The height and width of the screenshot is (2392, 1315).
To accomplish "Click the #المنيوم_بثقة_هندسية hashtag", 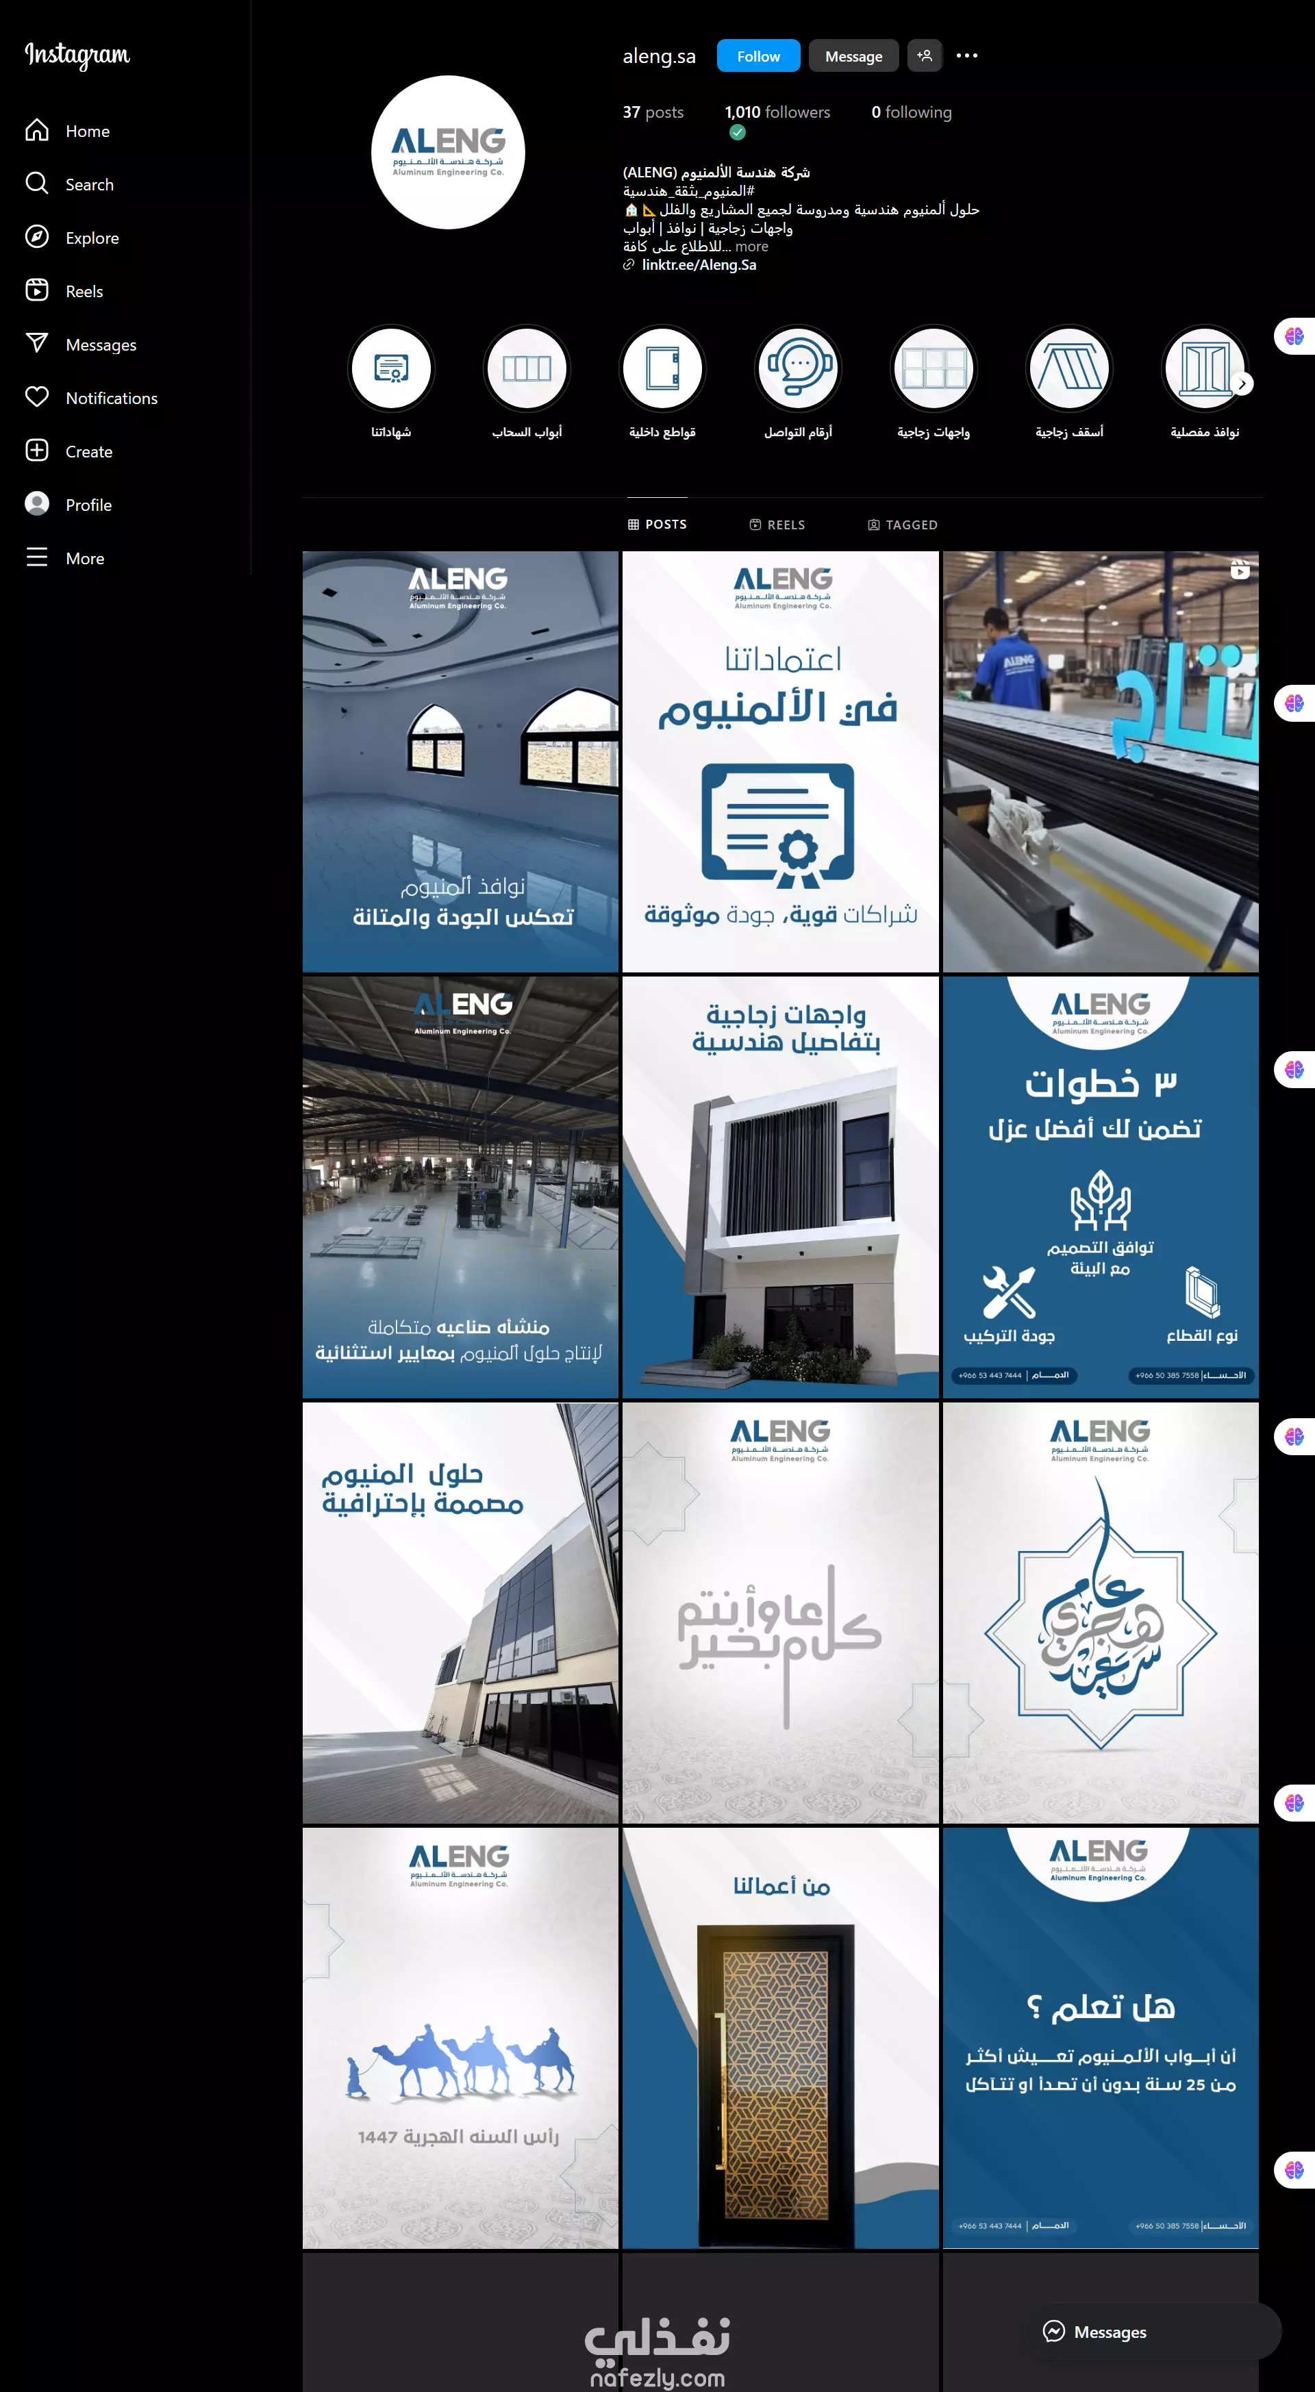I will coord(688,190).
